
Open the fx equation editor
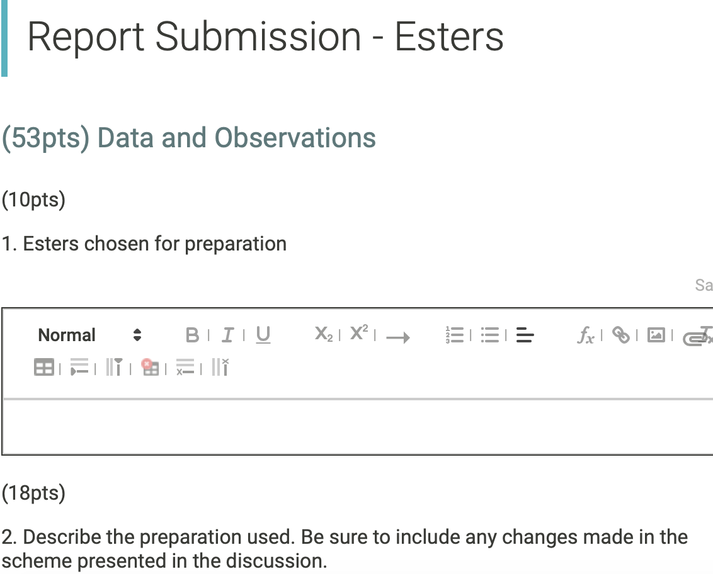(586, 334)
